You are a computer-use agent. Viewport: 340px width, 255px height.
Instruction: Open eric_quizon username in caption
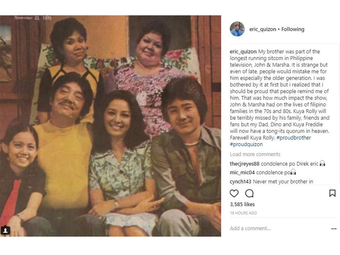click(x=243, y=52)
